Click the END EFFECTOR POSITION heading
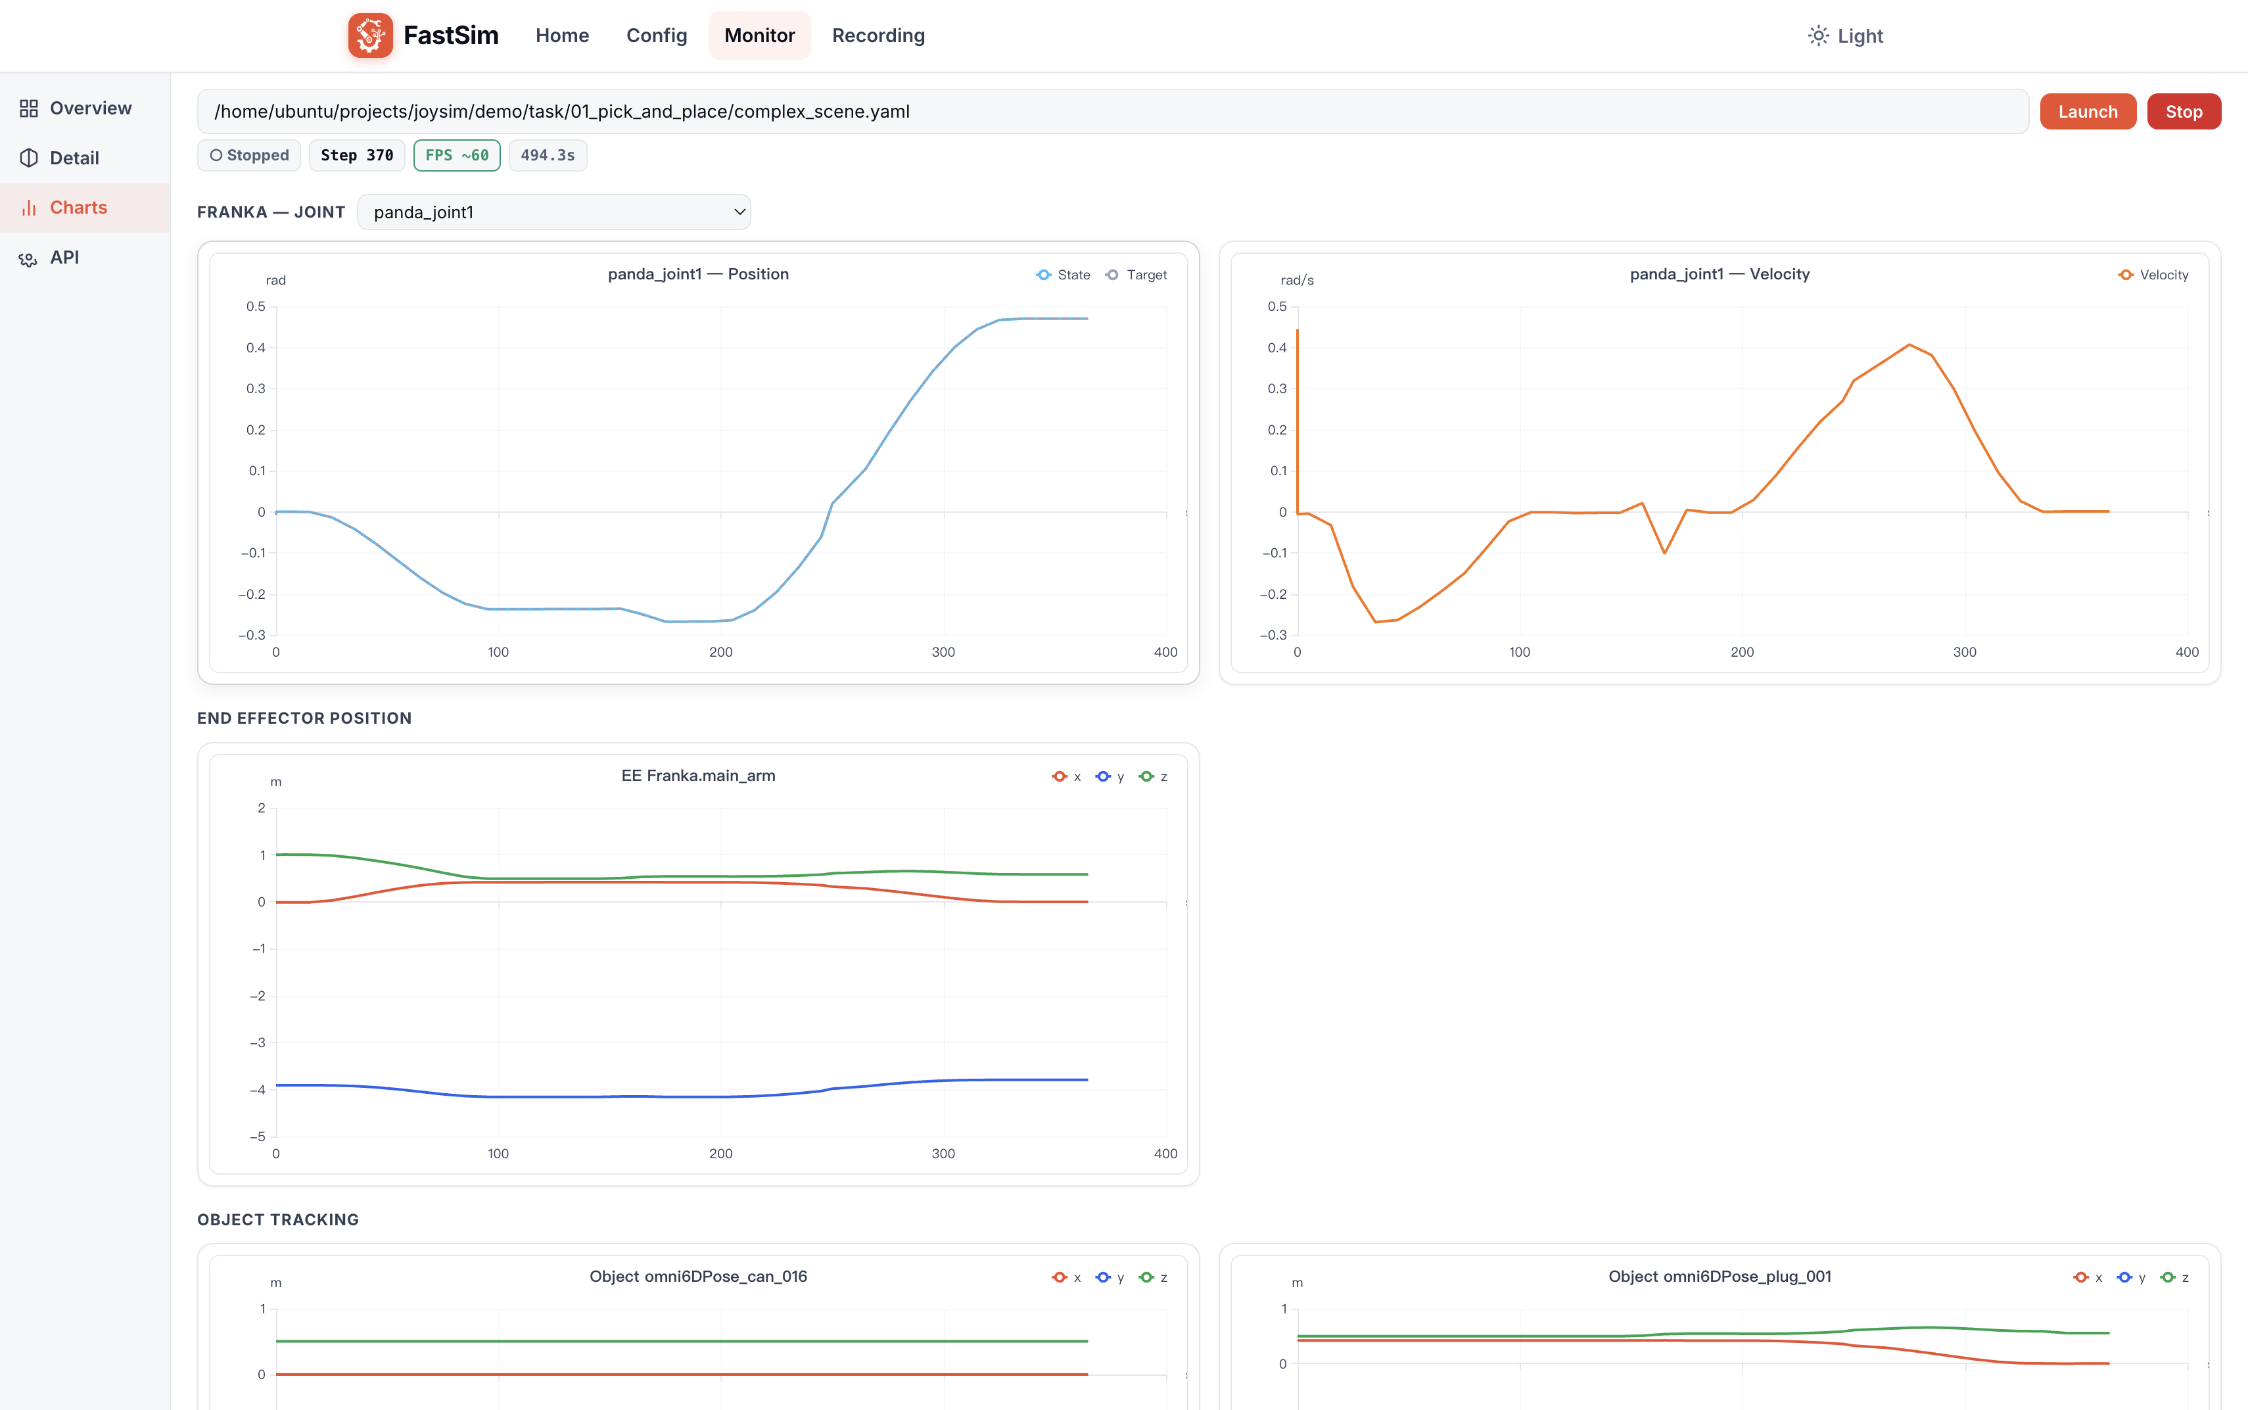The width and height of the screenshot is (2248, 1410). pos(304,718)
